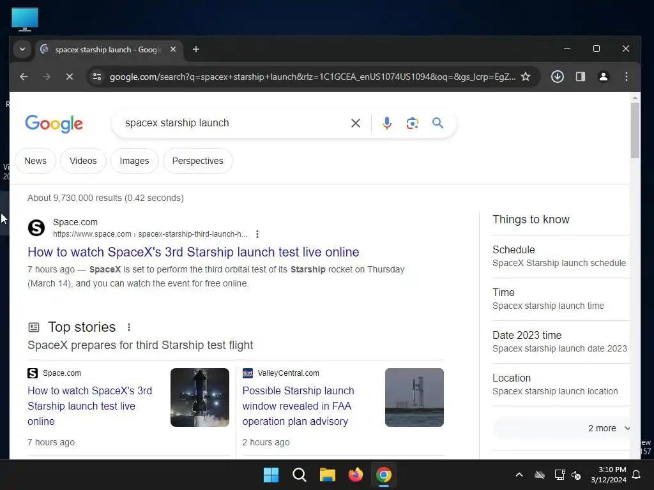Click the network display tray icon
The width and height of the screenshot is (654, 490).
pos(559,475)
